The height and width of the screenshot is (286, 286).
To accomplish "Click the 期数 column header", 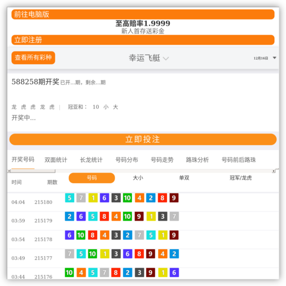I will pos(53,182).
